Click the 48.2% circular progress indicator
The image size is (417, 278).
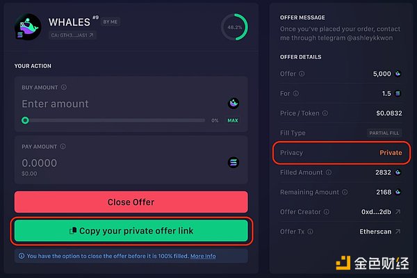(x=234, y=28)
